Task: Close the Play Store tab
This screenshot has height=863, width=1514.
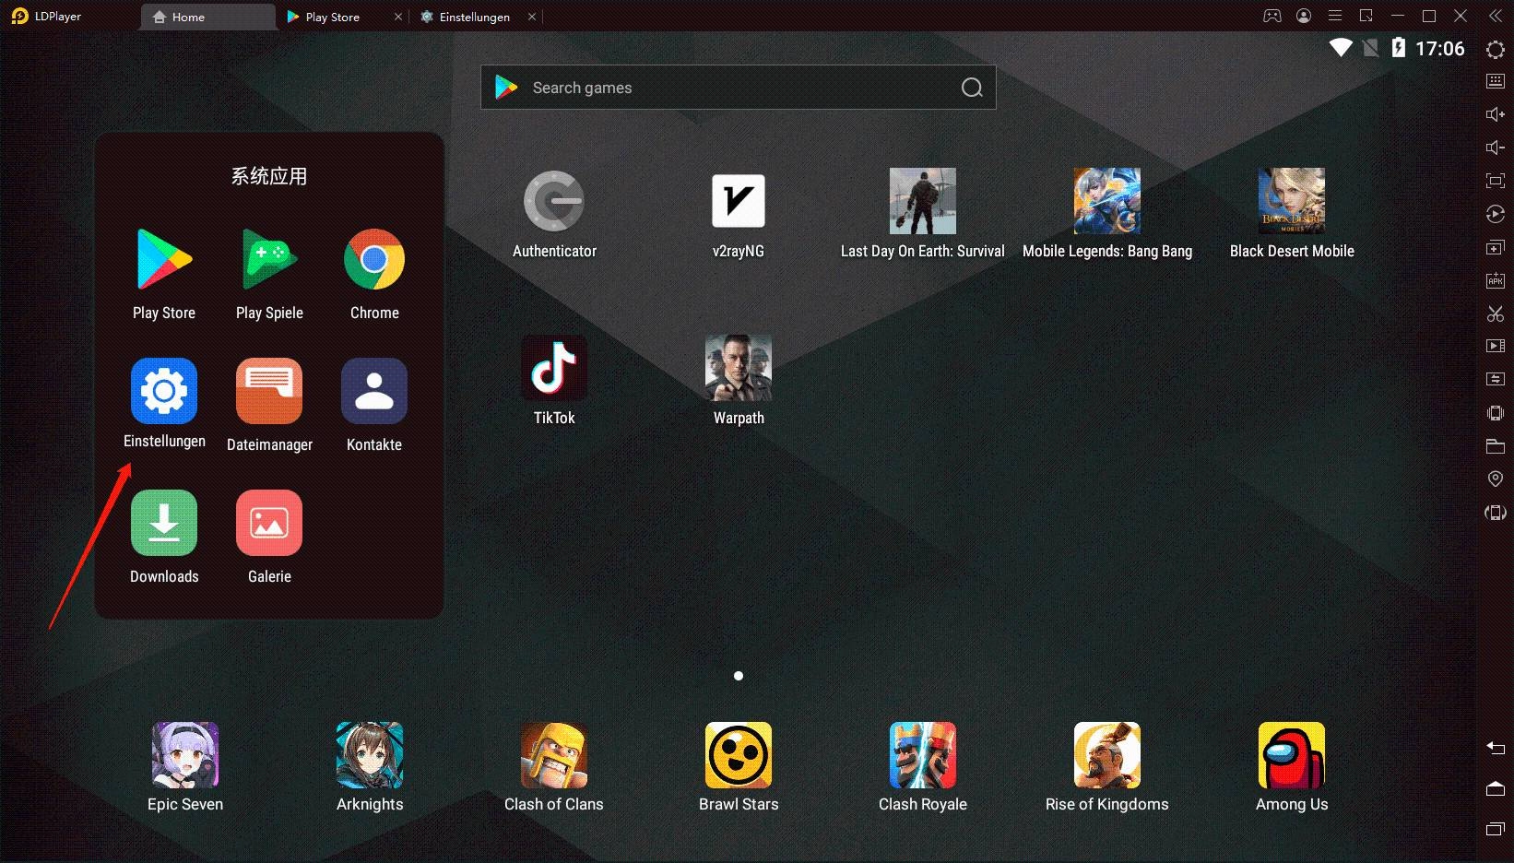Action: pos(398,17)
